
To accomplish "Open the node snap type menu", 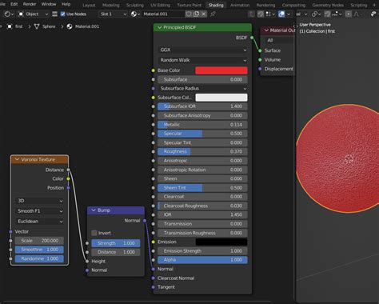I will pyautogui.click(x=270, y=14).
